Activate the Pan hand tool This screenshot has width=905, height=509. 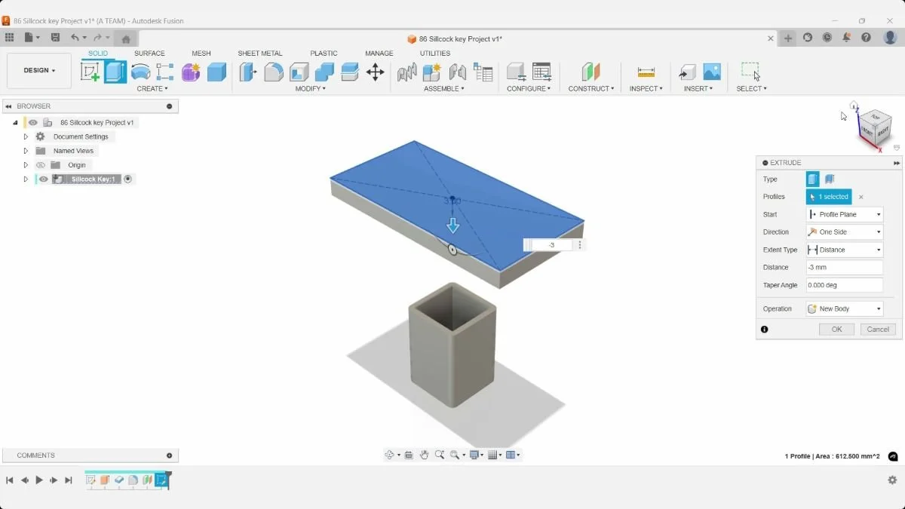(425, 455)
